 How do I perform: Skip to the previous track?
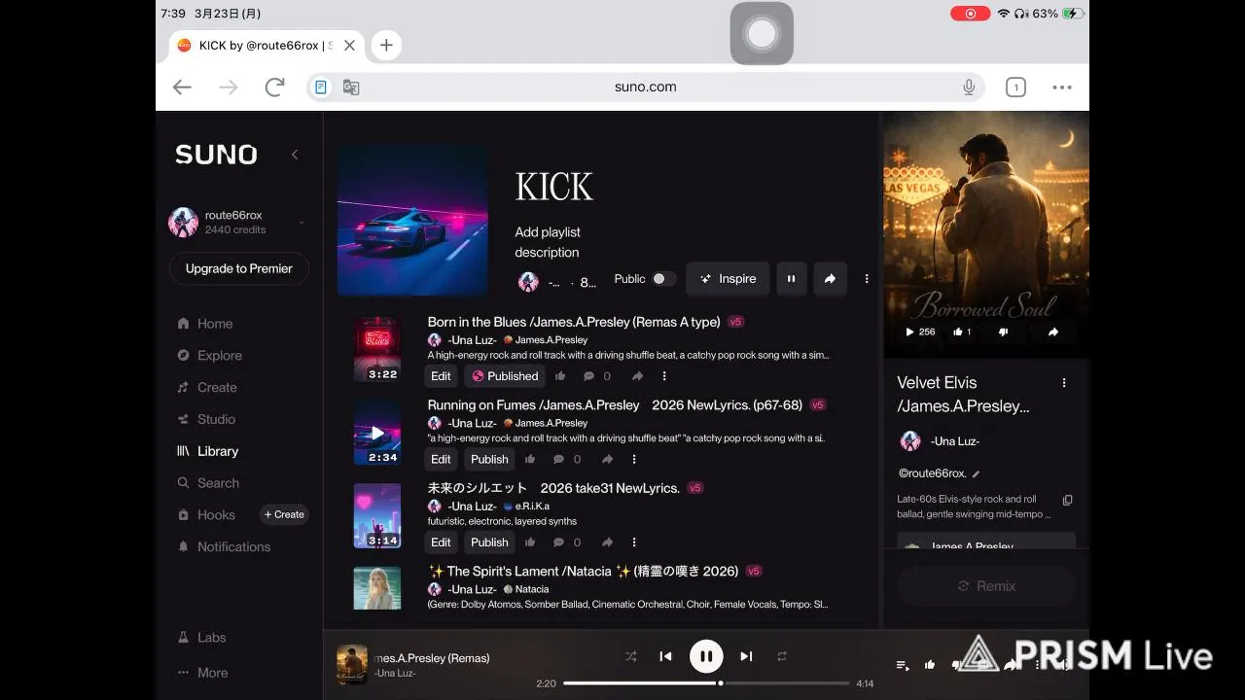click(665, 656)
